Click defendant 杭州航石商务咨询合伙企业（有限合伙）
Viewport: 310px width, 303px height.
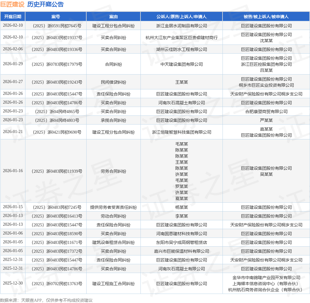pyautogui.click(x=266, y=290)
